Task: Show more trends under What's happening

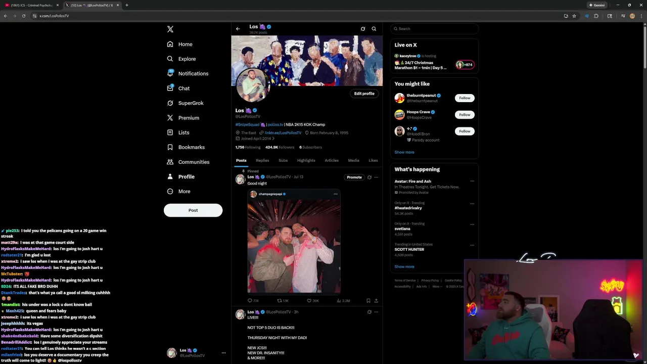Action: tap(404, 266)
